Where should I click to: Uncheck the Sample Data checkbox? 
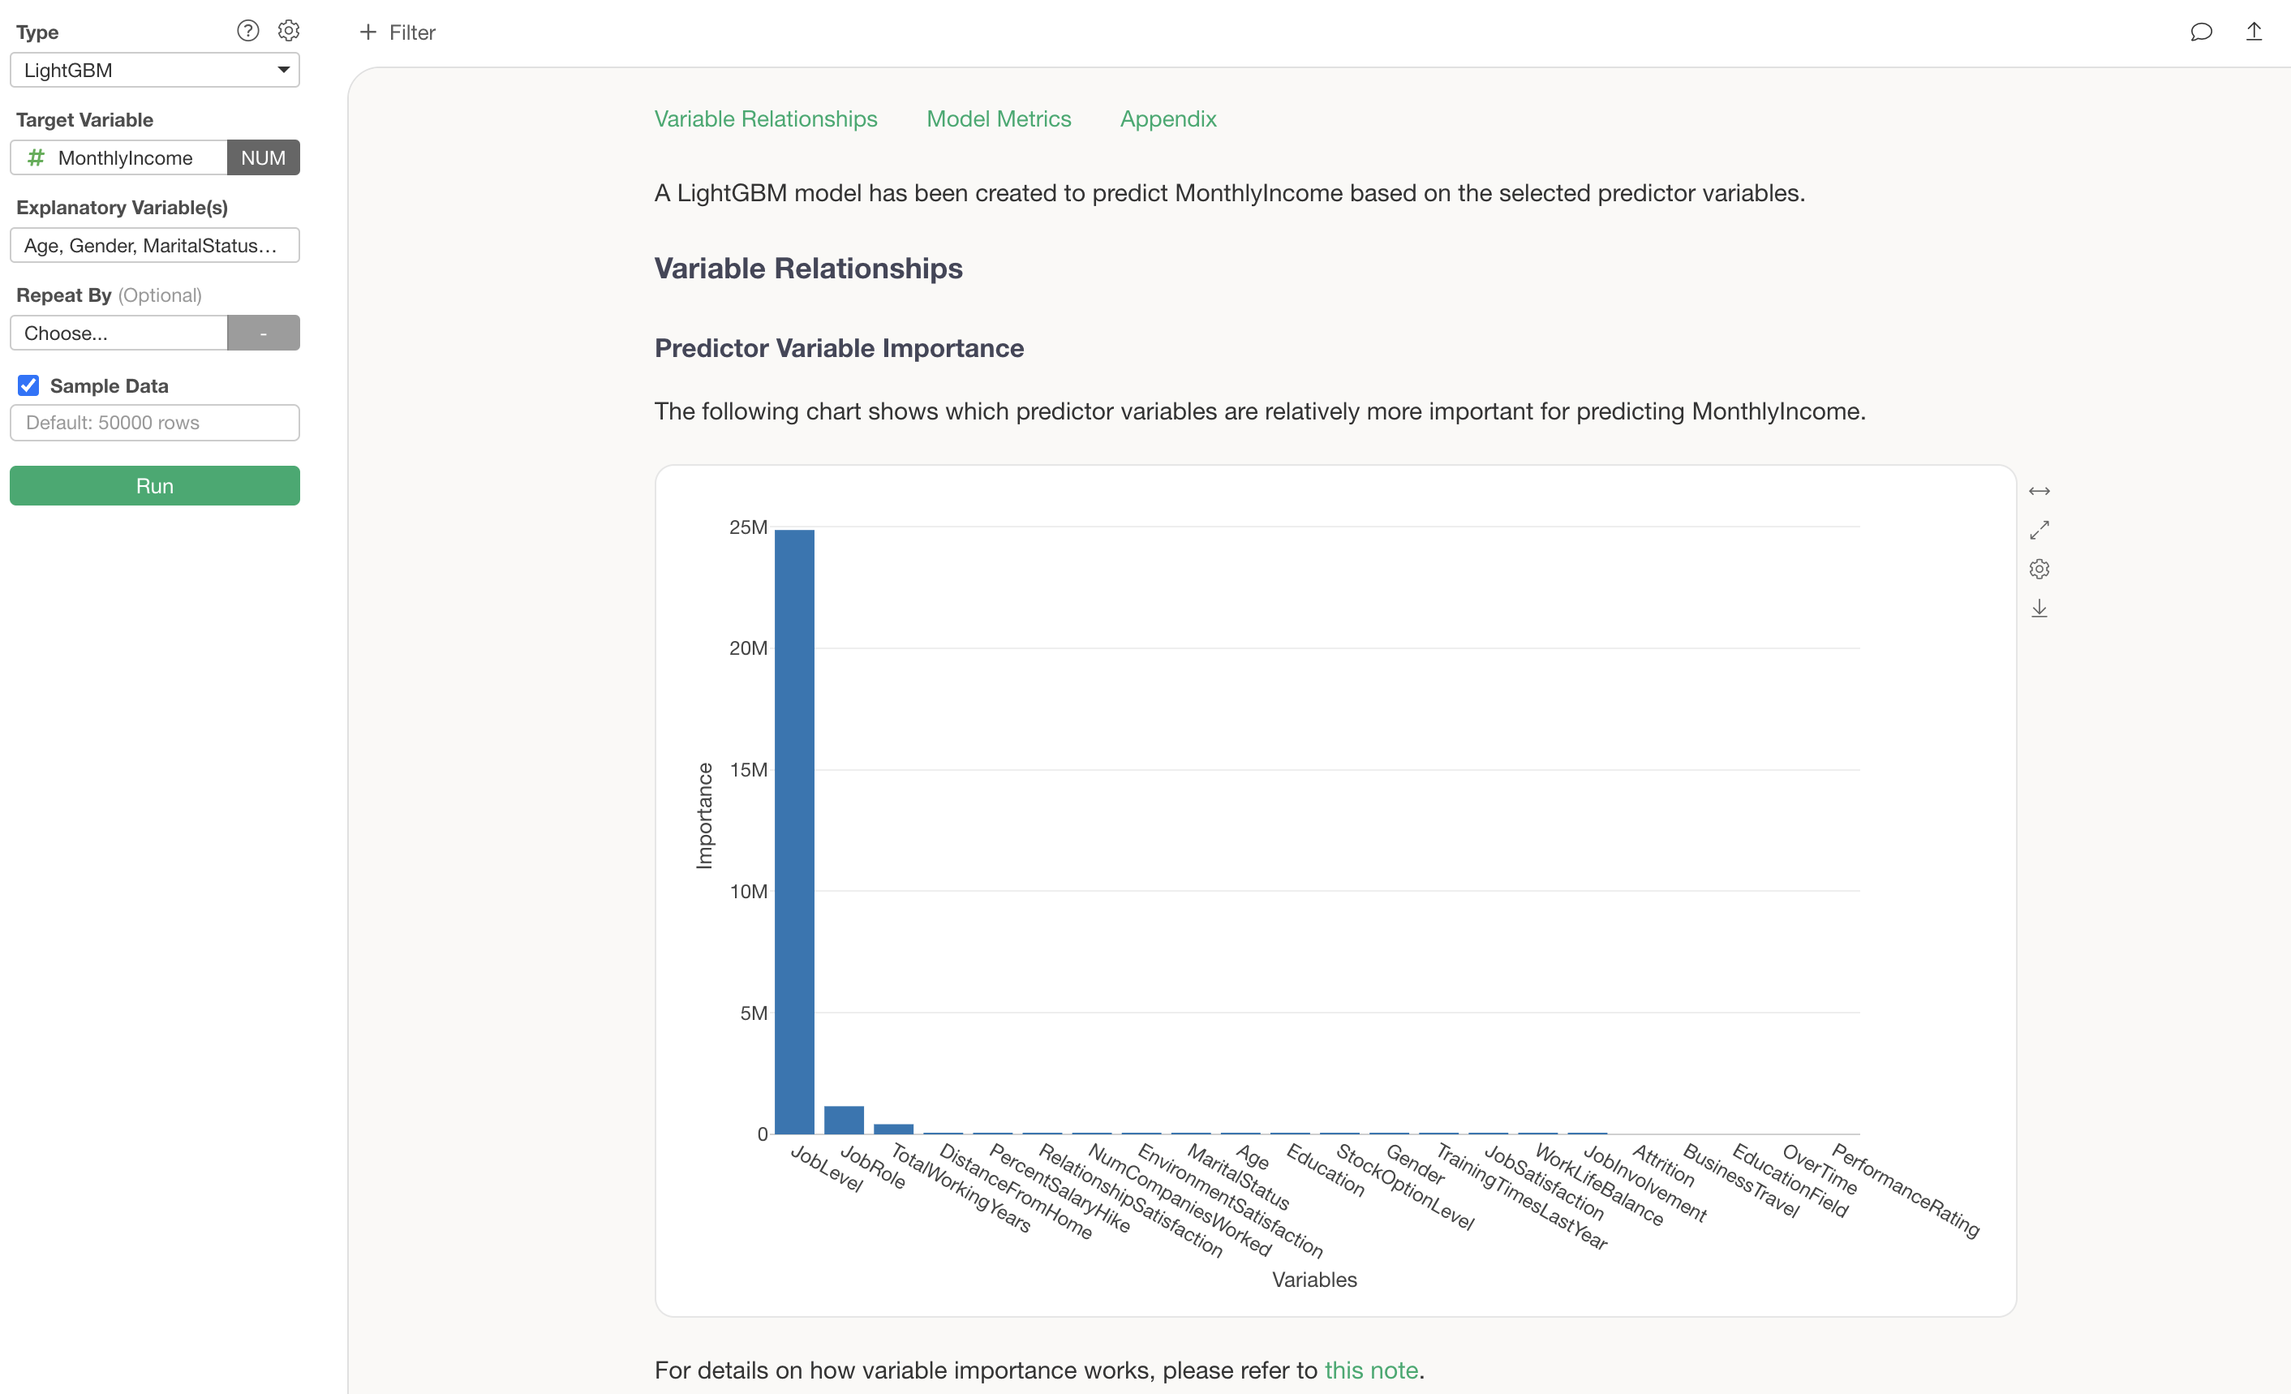click(x=29, y=386)
